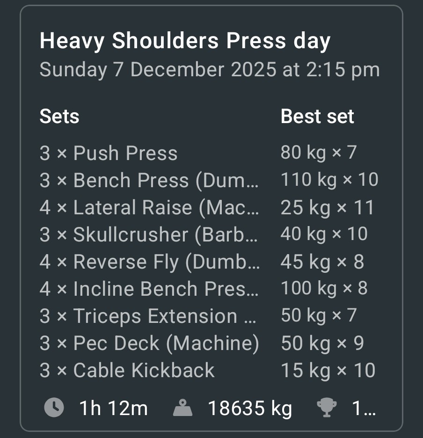
Task: Select the Push Press exercise row
Action: click(109, 153)
